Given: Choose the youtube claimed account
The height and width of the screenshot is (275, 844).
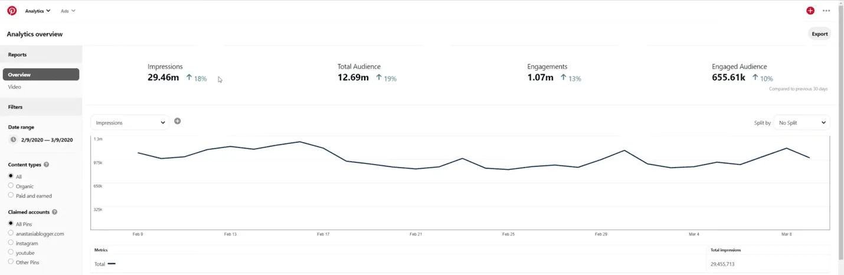Looking at the screenshot, I should (11, 252).
